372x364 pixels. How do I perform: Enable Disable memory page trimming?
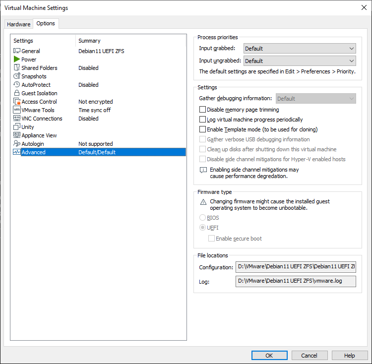[x=202, y=110]
